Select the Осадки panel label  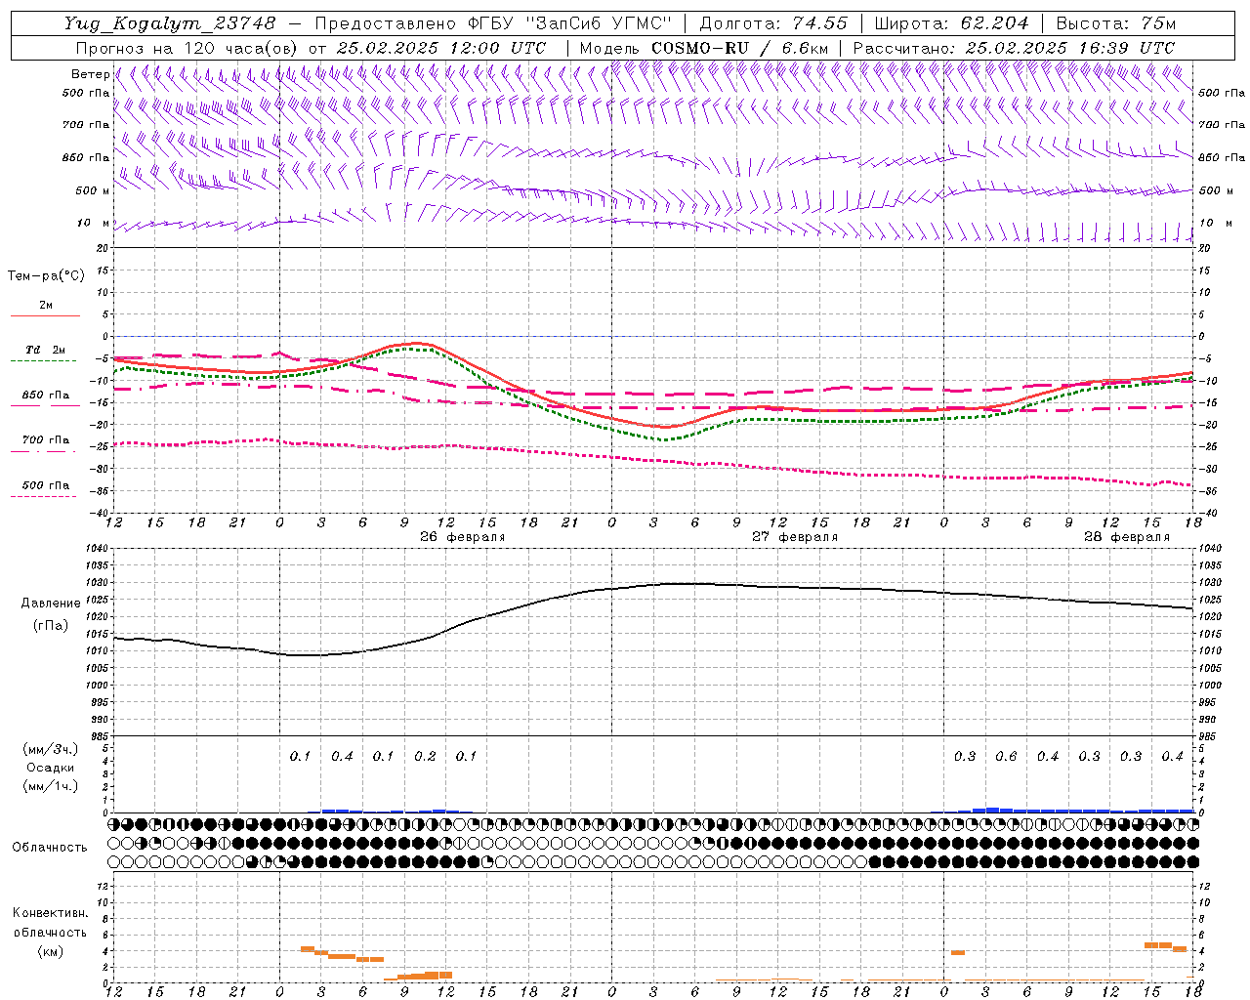51,768
